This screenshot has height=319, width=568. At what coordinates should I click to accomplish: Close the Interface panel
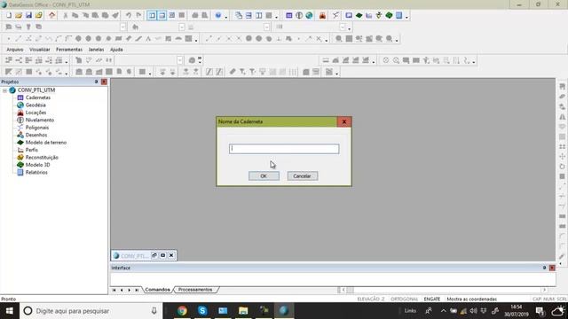click(x=552, y=268)
